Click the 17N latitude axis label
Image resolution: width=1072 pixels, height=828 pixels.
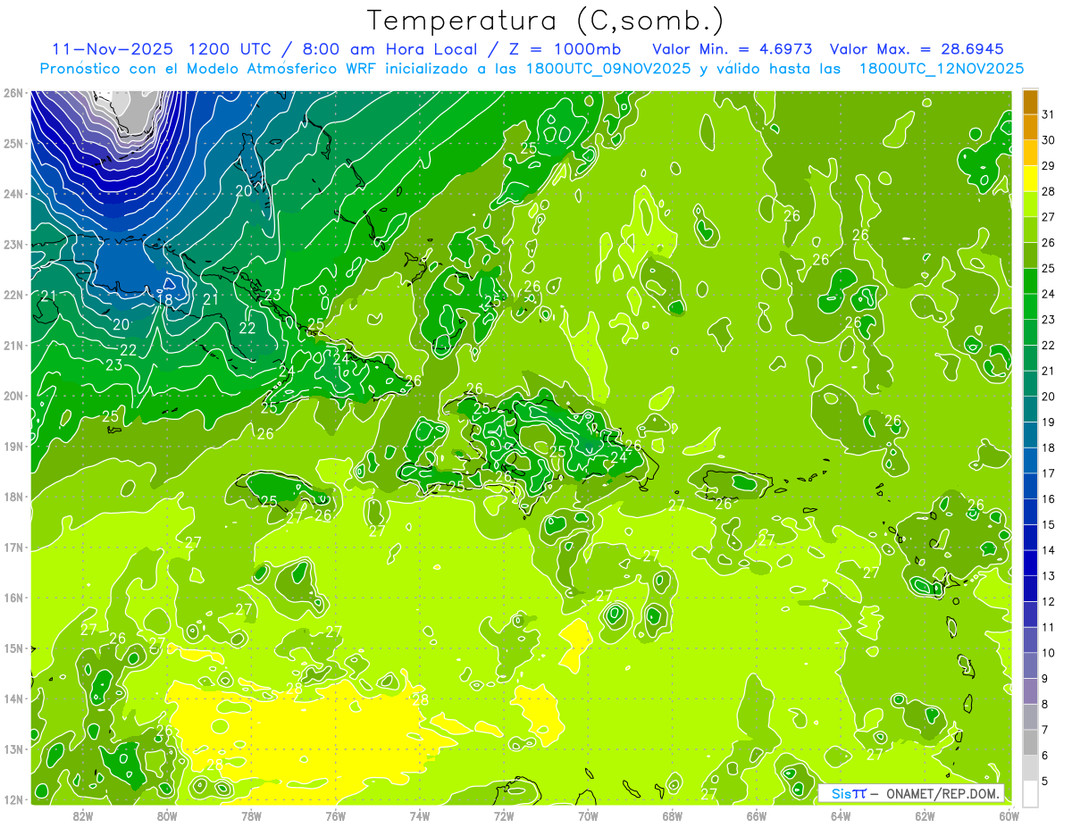[x=13, y=547]
